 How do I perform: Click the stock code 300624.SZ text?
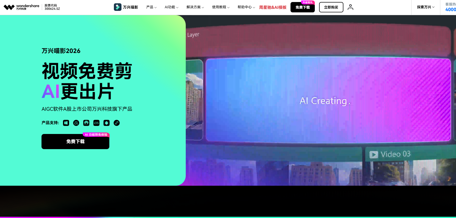click(52, 9)
